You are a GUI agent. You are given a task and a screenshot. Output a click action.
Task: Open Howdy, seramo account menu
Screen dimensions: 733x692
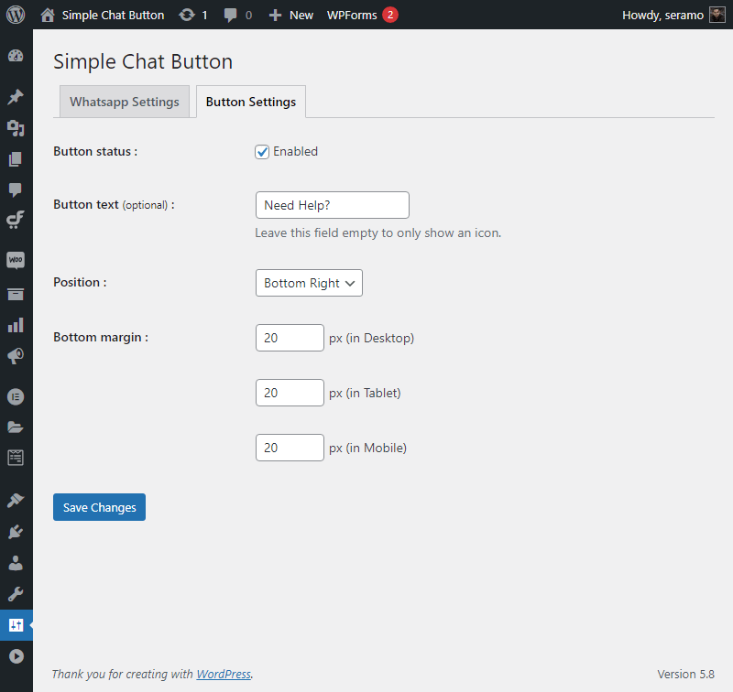[673, 15]
